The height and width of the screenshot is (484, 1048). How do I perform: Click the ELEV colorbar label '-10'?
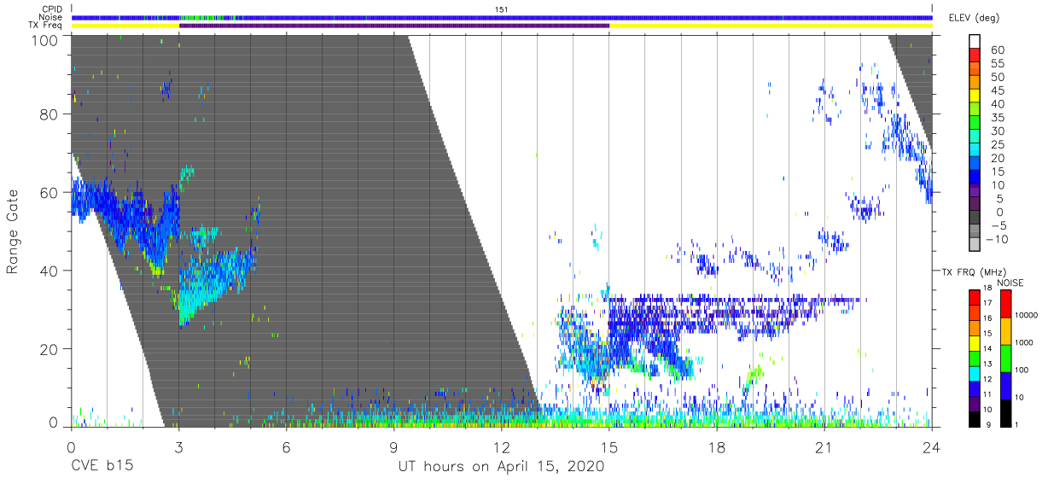[x=996, y=239]
